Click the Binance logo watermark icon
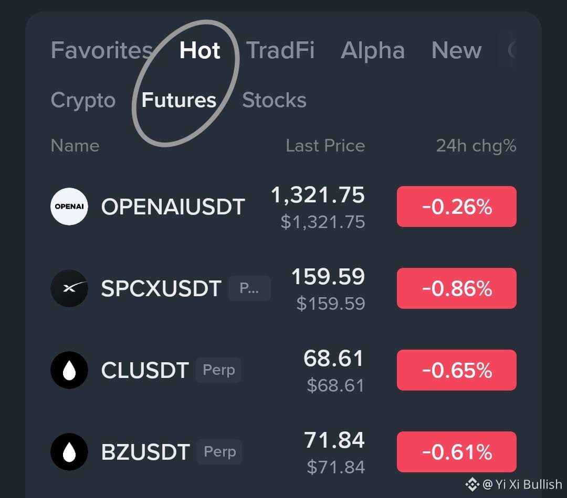The height and width of the screenshot is (498, 567). pos(472,484)
